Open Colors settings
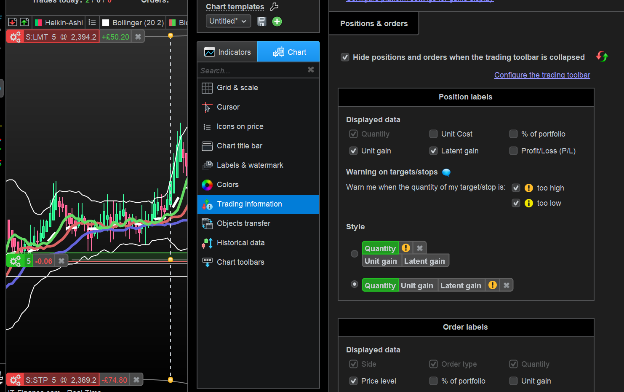Screen dimensions: 624x392 pyautogui.click(x=258, y=185)
